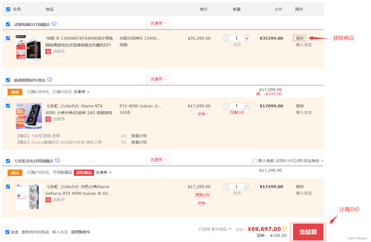Open 选服务 gear for 白色火神 RTX 4090
This screenshot has width=371, height=242.
[48, 199]
